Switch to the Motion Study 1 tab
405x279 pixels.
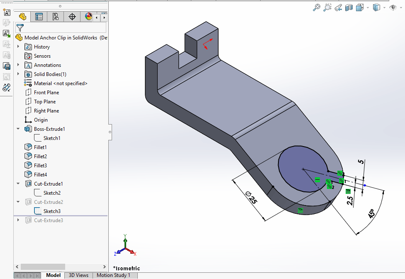pos(115,275)
